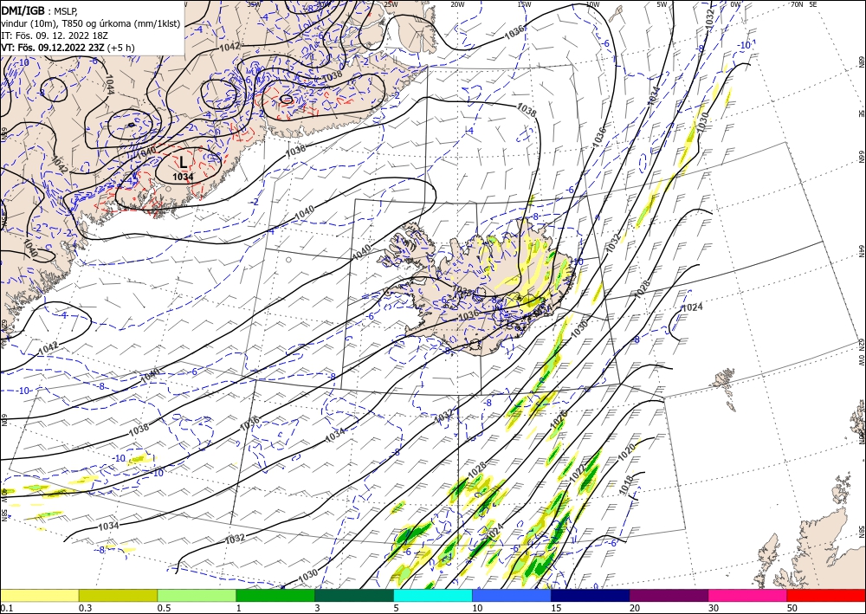Choose the navy 15 mm legend color band

[x=591, y=595]
